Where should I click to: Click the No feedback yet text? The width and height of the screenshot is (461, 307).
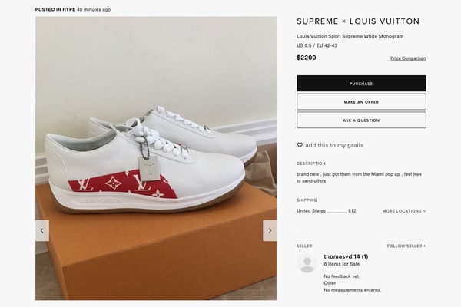[x=342, y=276]
